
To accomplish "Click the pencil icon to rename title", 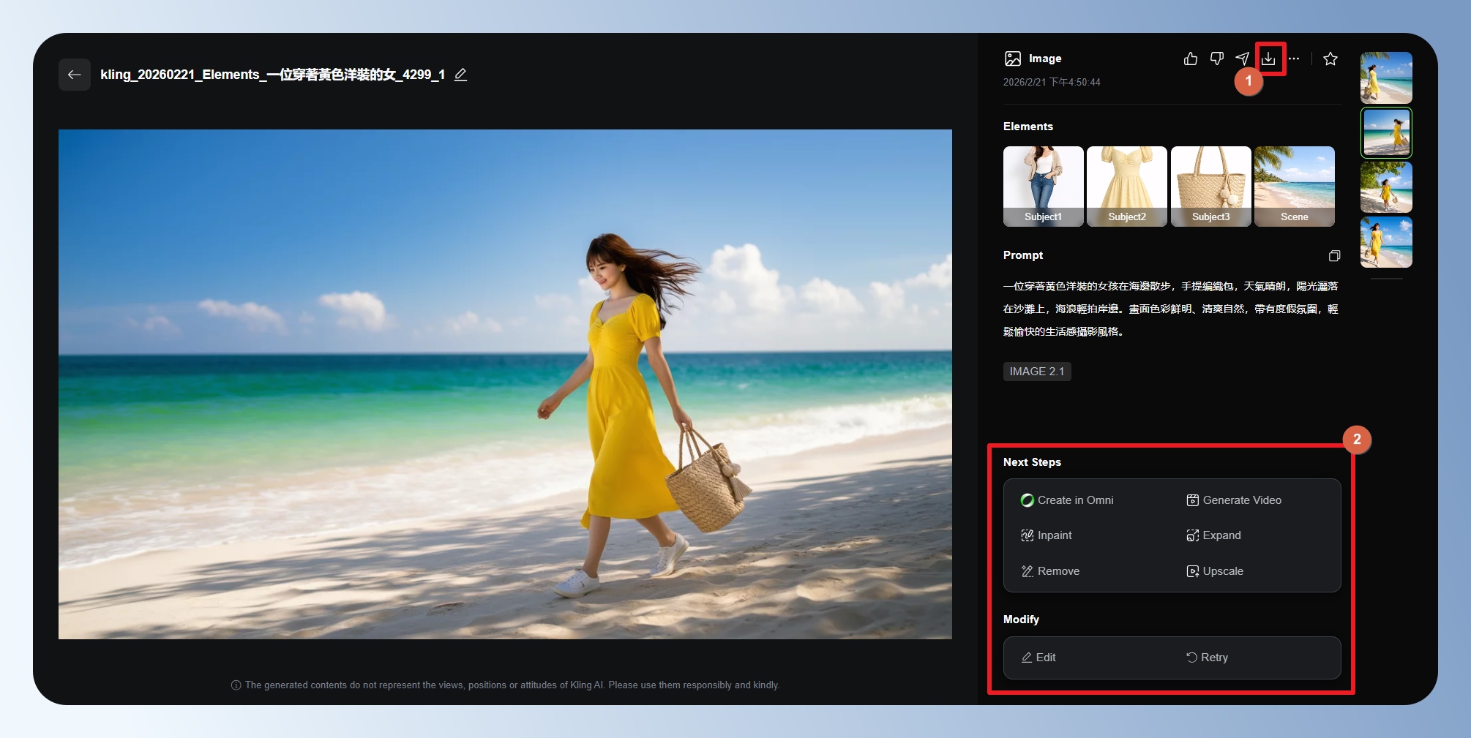I will click(460, 75).
